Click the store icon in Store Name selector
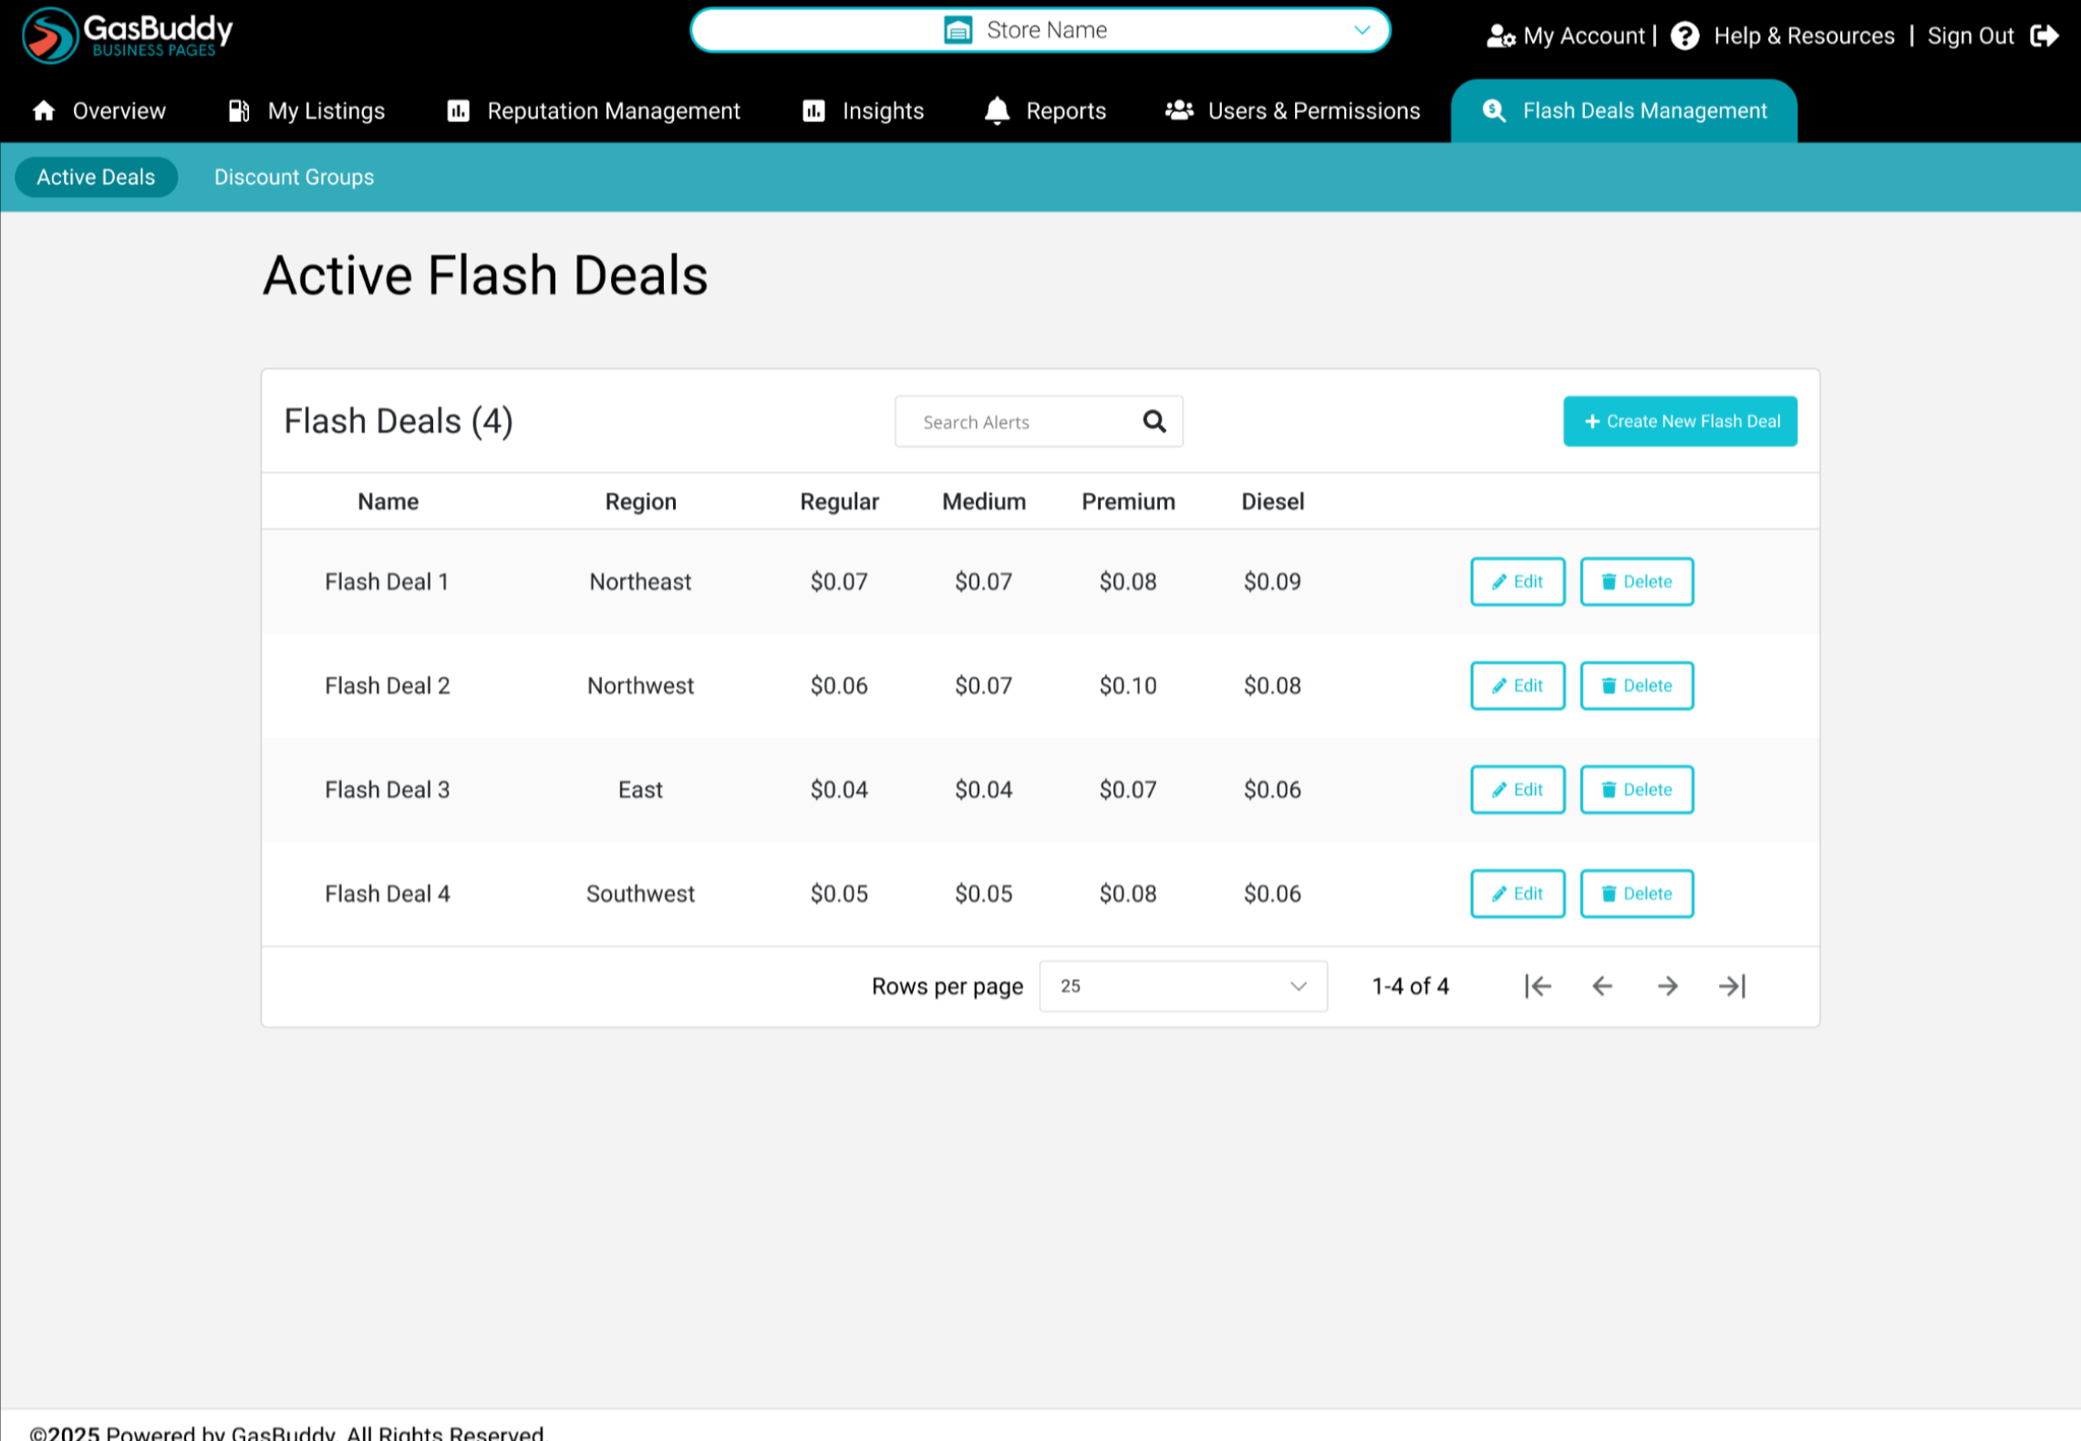Screen dimensions: 2081x1441 click(x=958, y=30)
